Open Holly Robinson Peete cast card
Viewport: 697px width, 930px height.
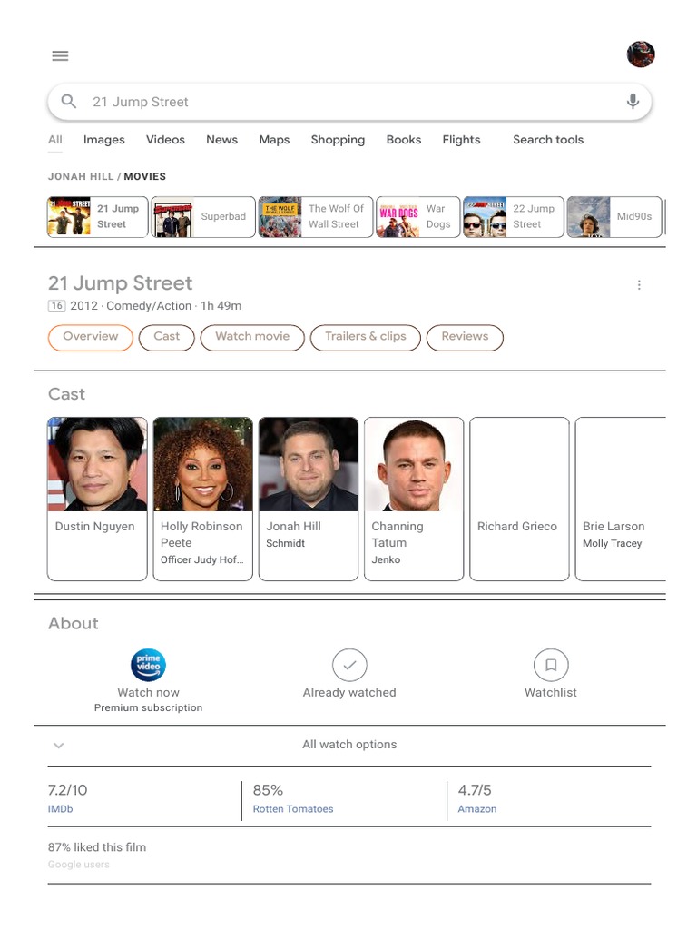pos(202,499)
